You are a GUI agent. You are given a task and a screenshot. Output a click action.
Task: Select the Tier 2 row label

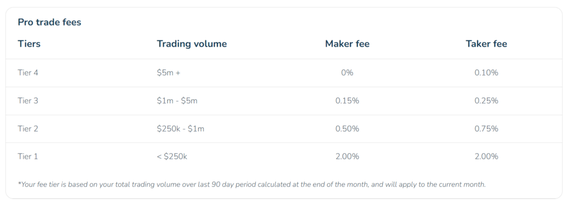click(x=28, y=129)
